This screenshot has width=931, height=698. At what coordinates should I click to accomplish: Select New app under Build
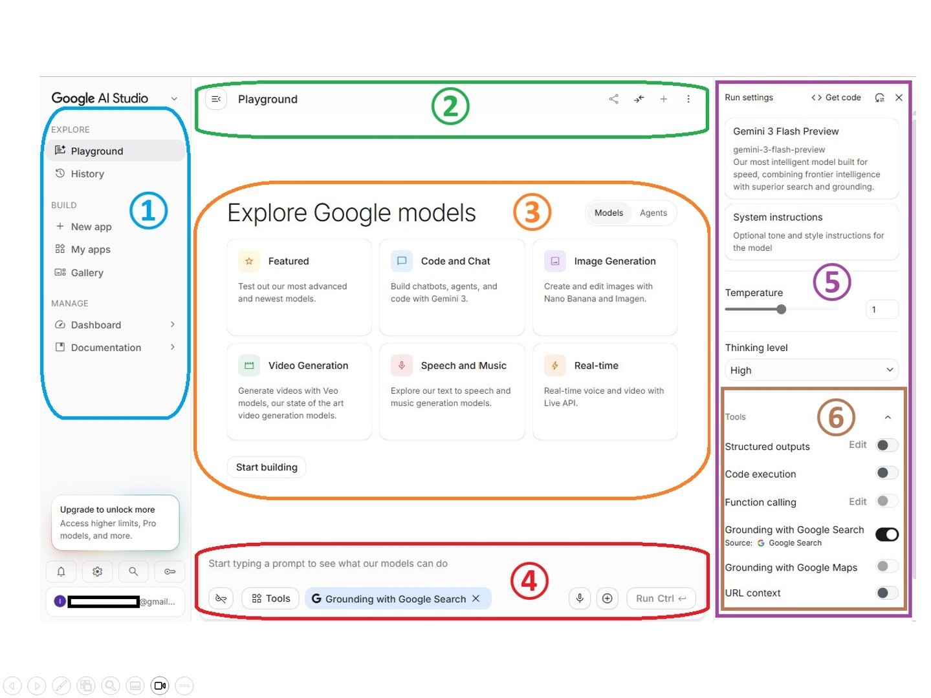115,226
